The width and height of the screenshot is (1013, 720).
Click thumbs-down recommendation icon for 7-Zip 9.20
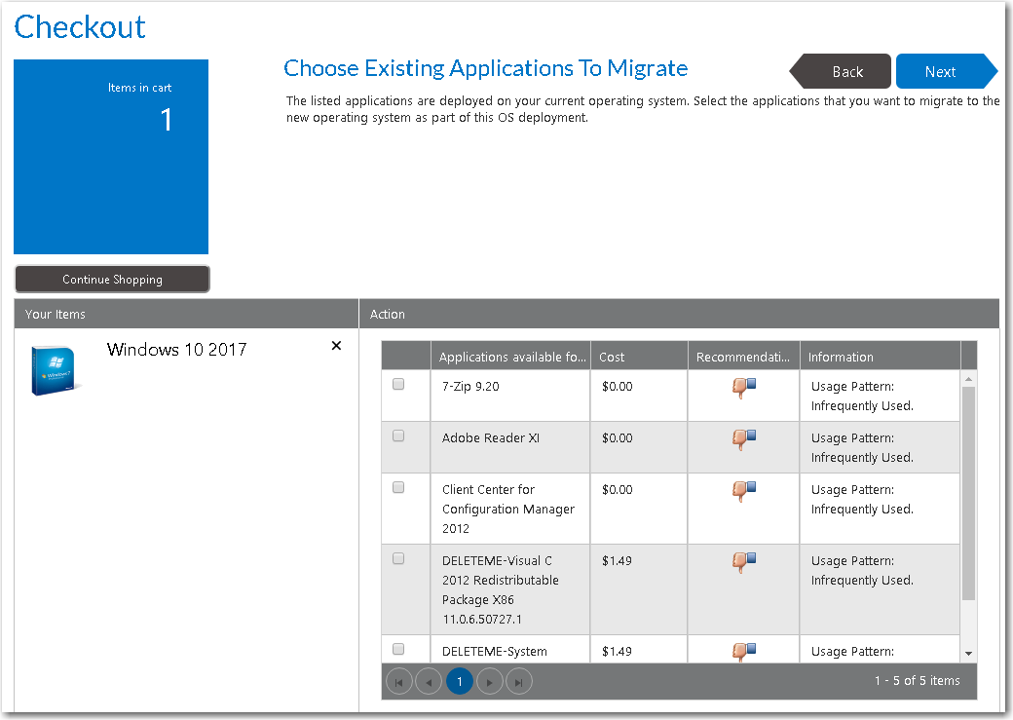pyautogui.click(x=744, y=388)
